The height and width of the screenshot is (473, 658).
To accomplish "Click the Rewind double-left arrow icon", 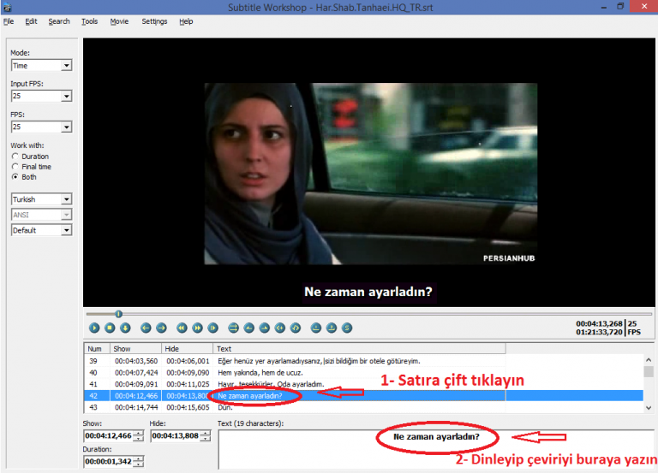I will pos(182,328).
